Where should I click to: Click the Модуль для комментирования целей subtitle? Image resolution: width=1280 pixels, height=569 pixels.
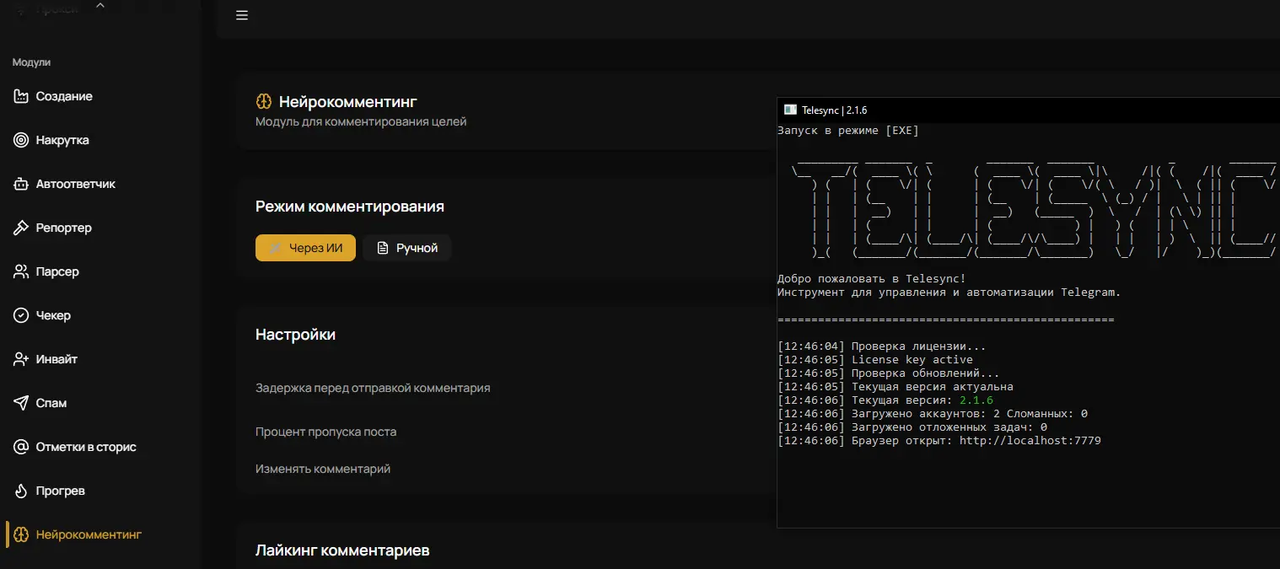[x=361, y=121]
